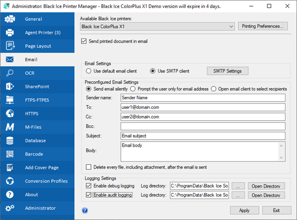Choose Prompt the user only for email address
This screenshot has height=220, width=297.
click(x=133, y=89)
